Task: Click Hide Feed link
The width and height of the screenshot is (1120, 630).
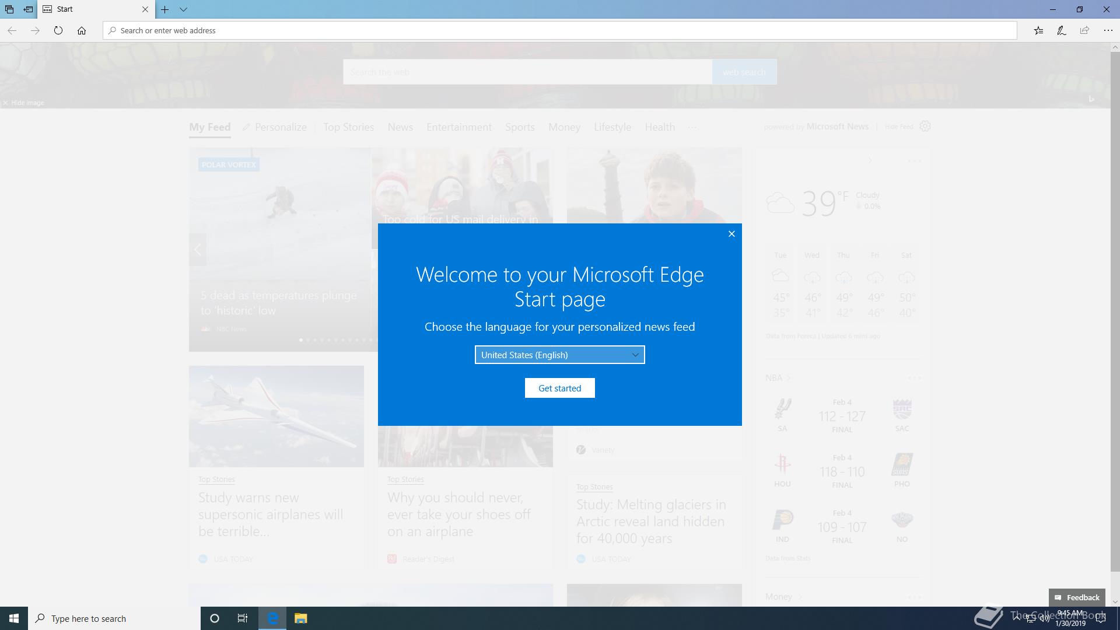Action: click(x=899, y=127)
